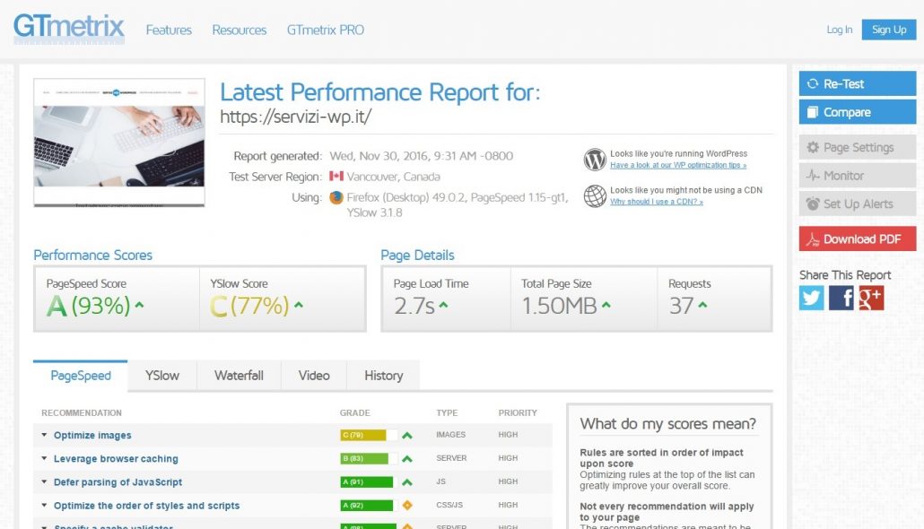This screenshot has width=924, height=529.
Task: Click the C (77%) YSlow score
Action: point(250,306)
